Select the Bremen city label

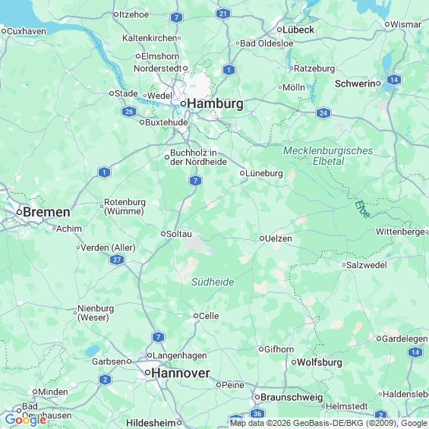[46, 213]
